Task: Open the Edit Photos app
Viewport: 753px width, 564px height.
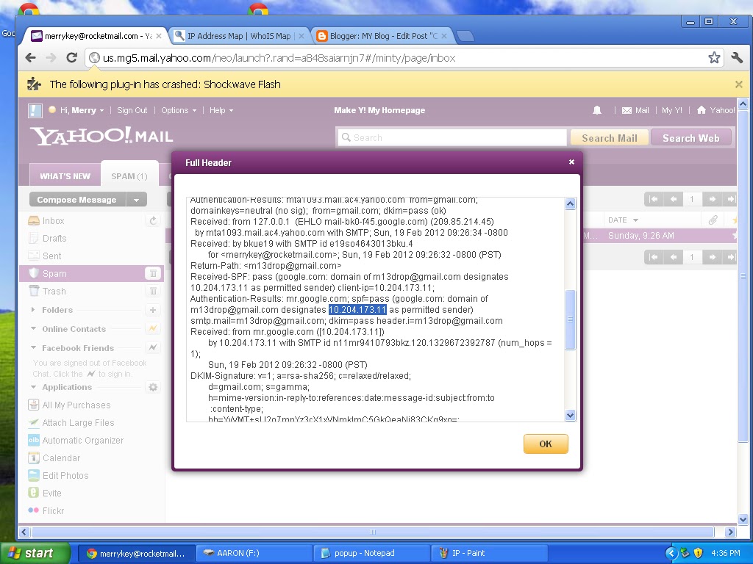Action: [65, 476]
